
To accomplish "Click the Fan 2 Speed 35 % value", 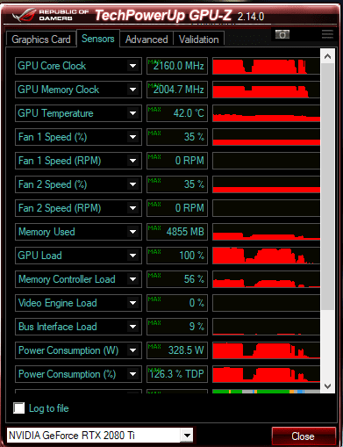I will pos(177,184).
